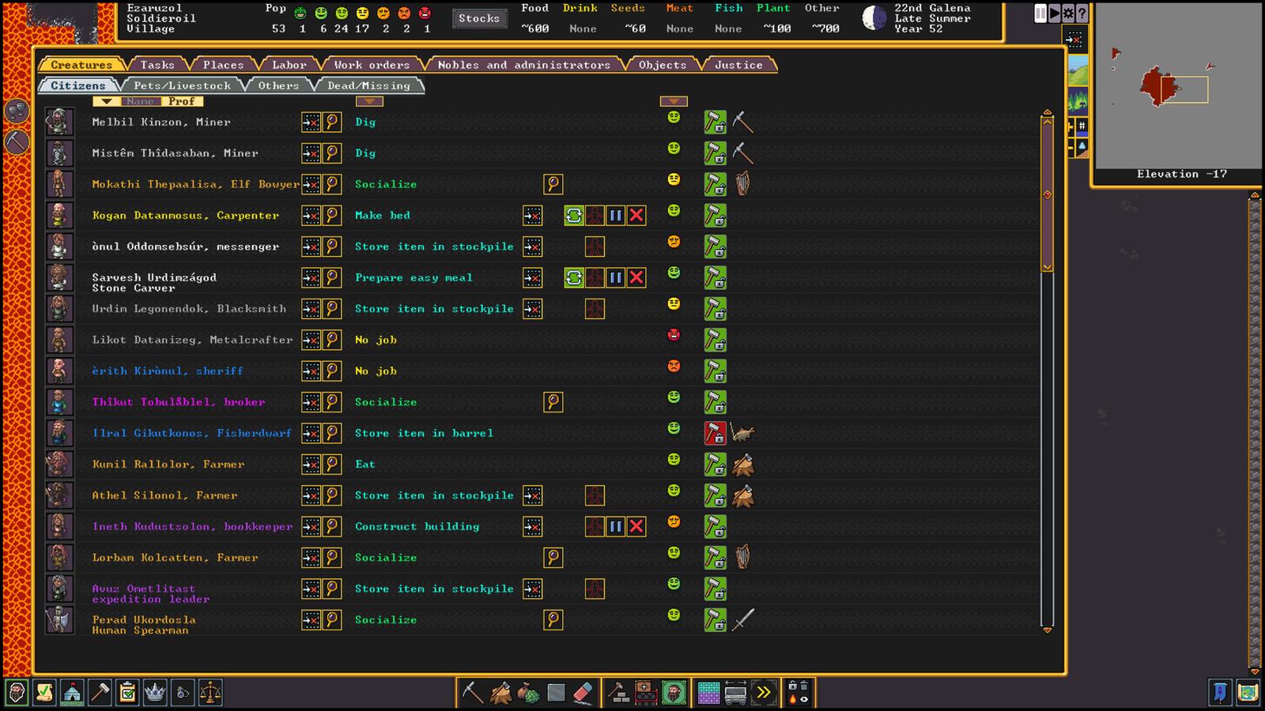This screenshot has height=711, width=1265.
Task: Recenter on Mistêm Thîdasaban with arrow icon
Action: pyautogui.click(x=312, y=153)
